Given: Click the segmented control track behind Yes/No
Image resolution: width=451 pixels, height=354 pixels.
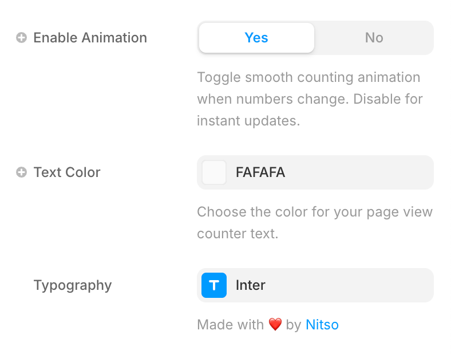Looking at the screenshot, I should click(x=315, y=38).
